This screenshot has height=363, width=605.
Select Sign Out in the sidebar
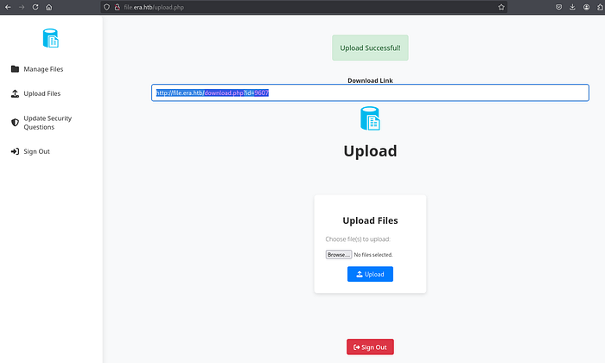tap(36, 151)
